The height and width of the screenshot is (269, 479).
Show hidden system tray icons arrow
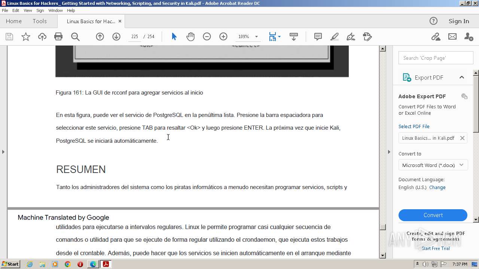418,264
